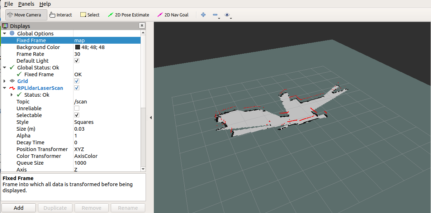431x213 pixels.
Task: Click the minus remove-tool icon
Action: 215,15
